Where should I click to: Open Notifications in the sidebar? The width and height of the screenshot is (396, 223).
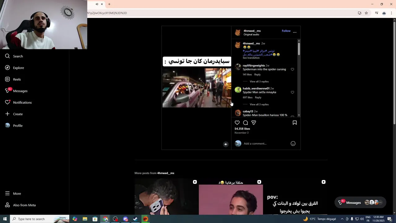click(18, 103)
